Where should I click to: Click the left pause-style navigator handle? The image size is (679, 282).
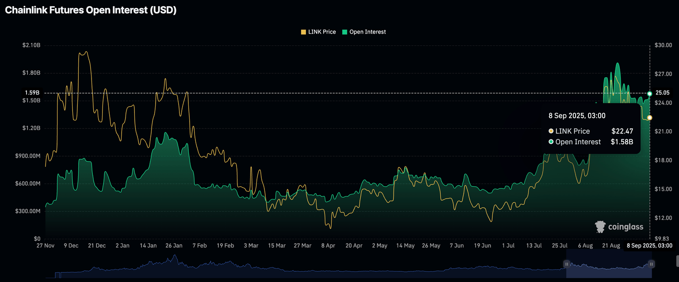[566, 264]
